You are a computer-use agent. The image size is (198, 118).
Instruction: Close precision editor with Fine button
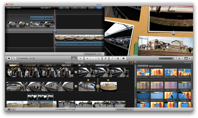click(99, 8)
